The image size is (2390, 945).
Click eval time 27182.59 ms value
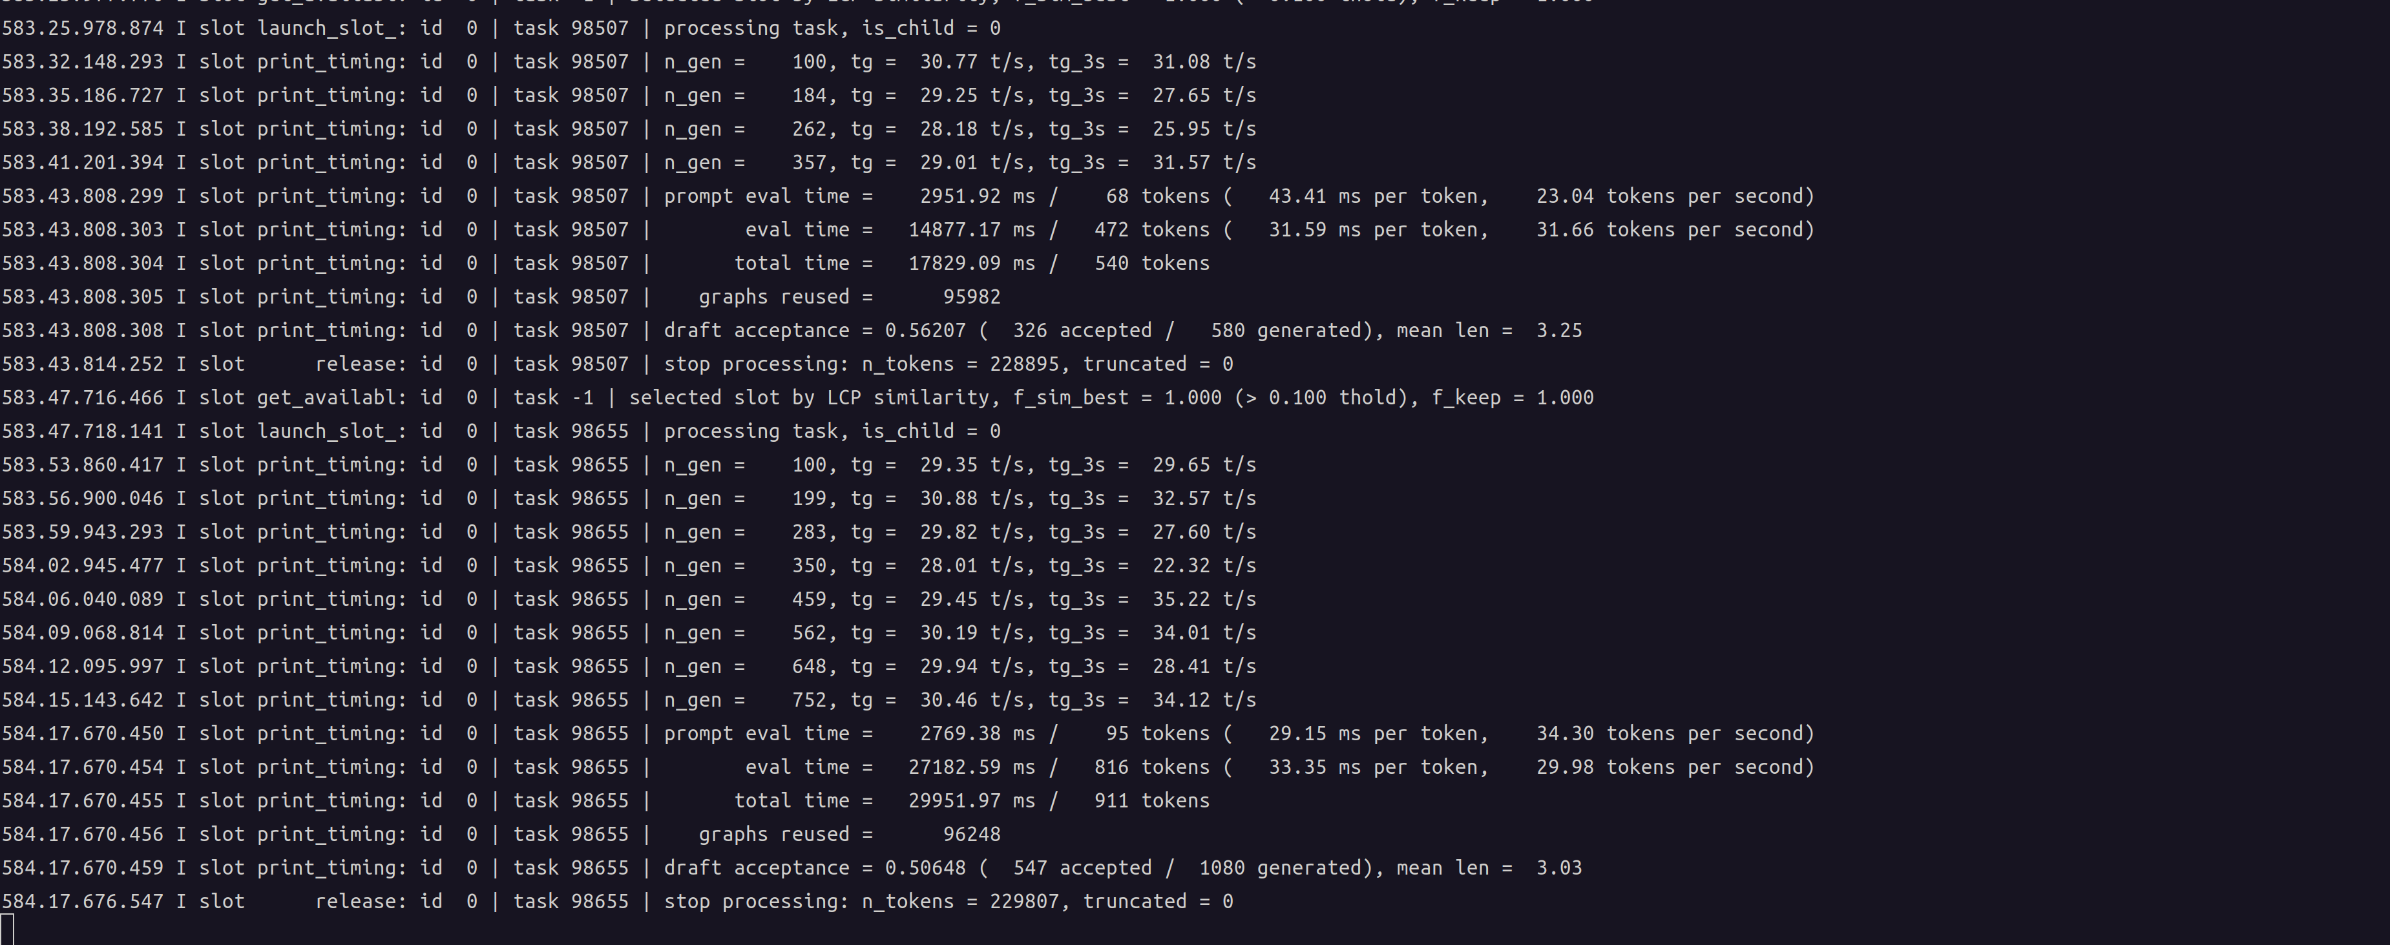coord(971,768)
